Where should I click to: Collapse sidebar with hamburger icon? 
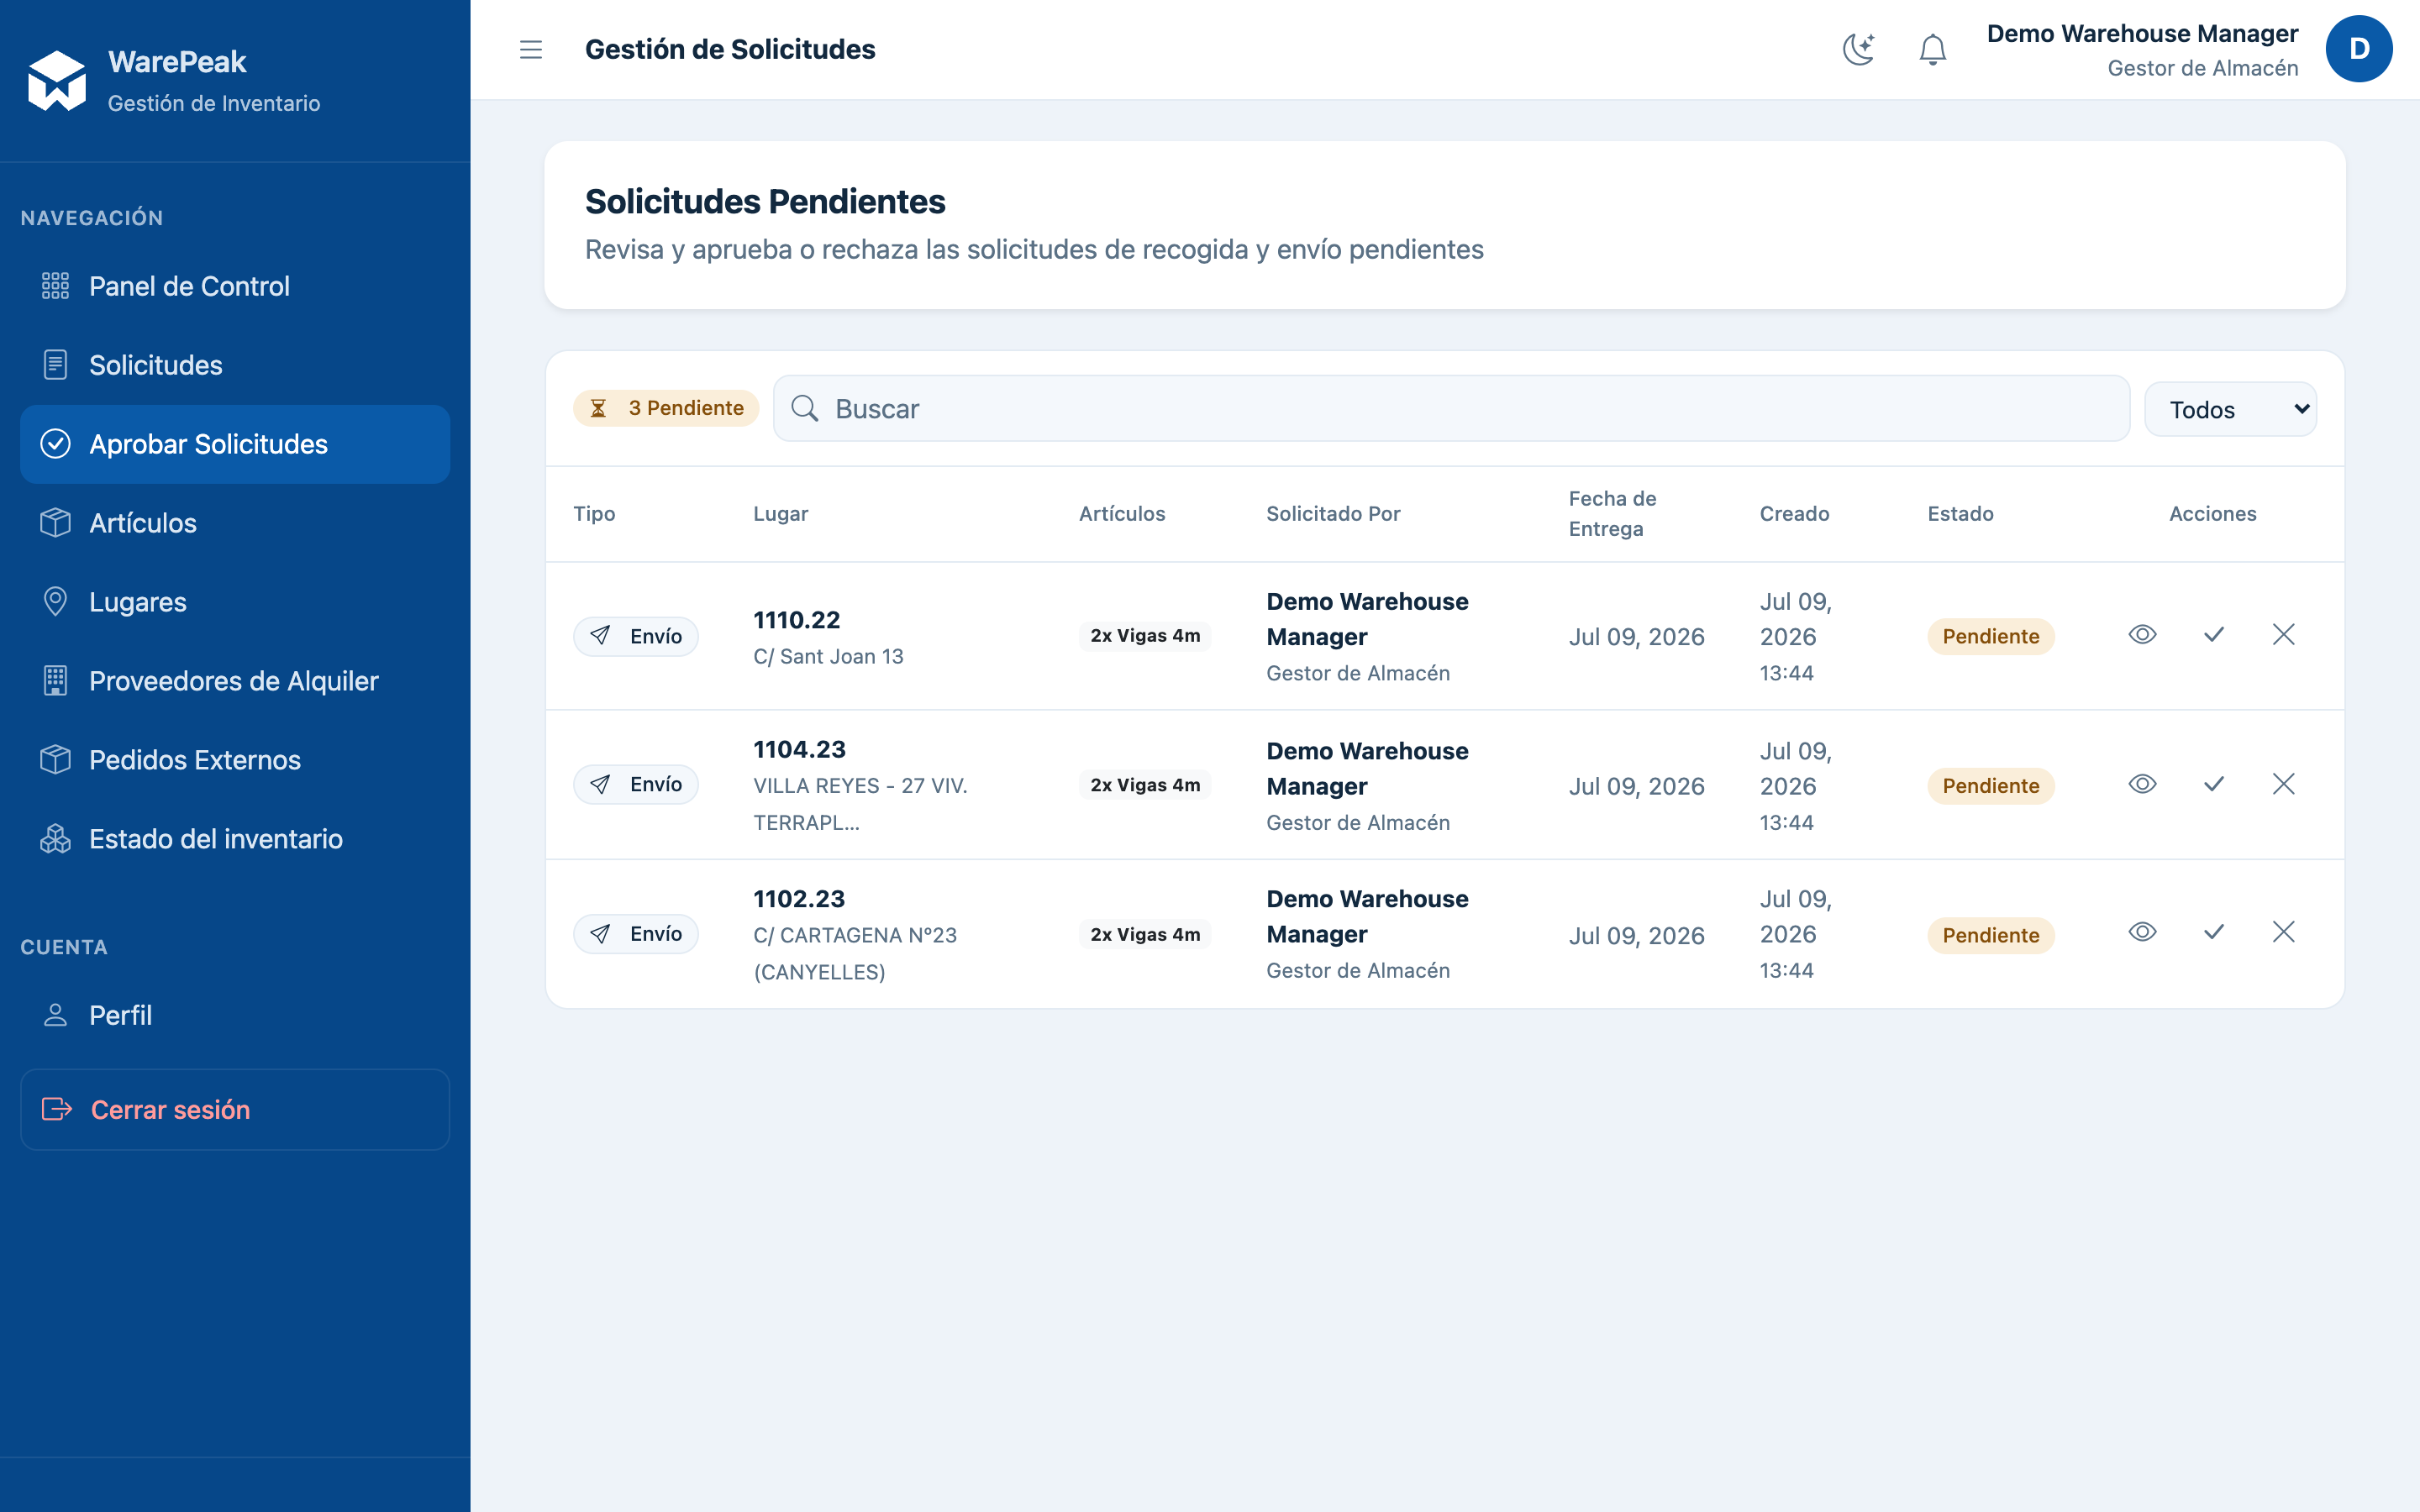[x=531, y=49]
